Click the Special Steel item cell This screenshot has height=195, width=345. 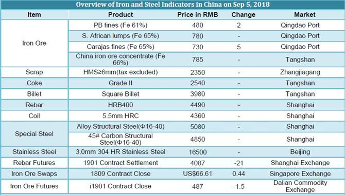tap(34, 134)
